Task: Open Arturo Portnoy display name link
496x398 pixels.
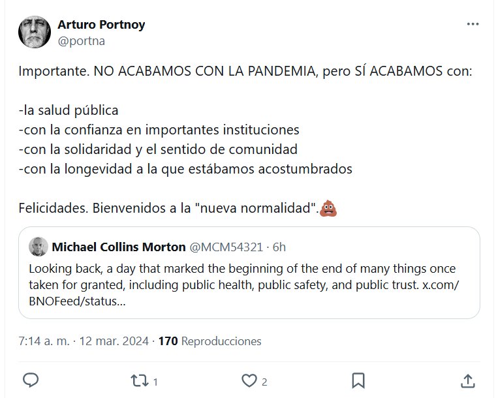Action: (x=101, y=25)
